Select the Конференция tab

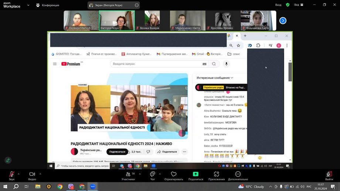[x=48, y=5]
